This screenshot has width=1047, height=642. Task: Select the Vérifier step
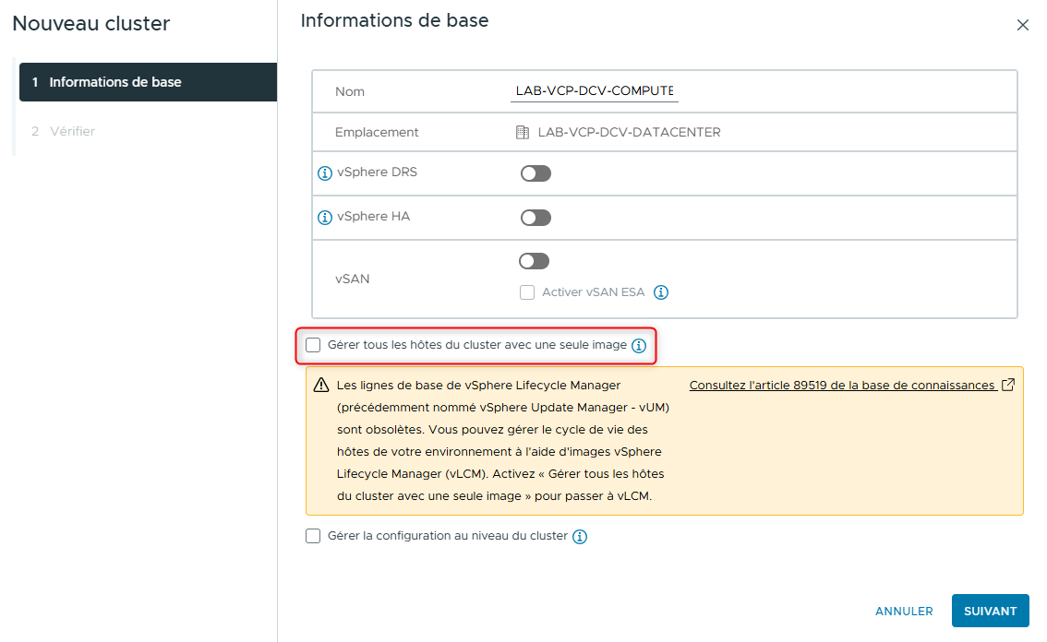71,131
